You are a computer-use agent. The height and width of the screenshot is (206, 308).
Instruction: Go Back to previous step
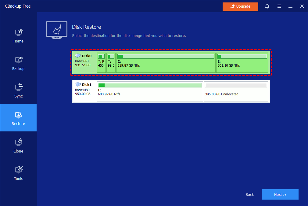click(x=250, y=194)
